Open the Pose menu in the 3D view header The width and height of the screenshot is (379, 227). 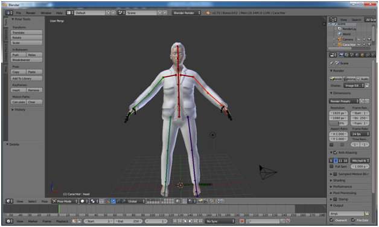coord(45,201)
